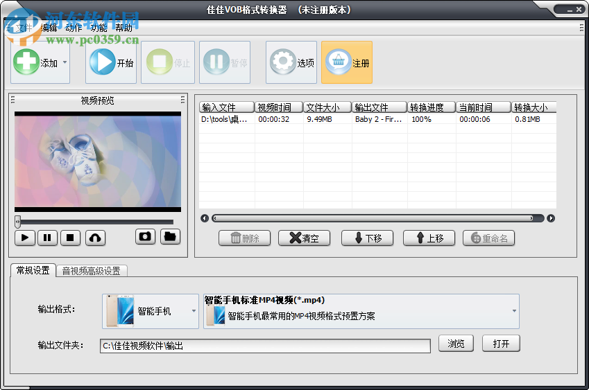
Task: Move item down with 下移 button
Action: [x=368, y=238]
